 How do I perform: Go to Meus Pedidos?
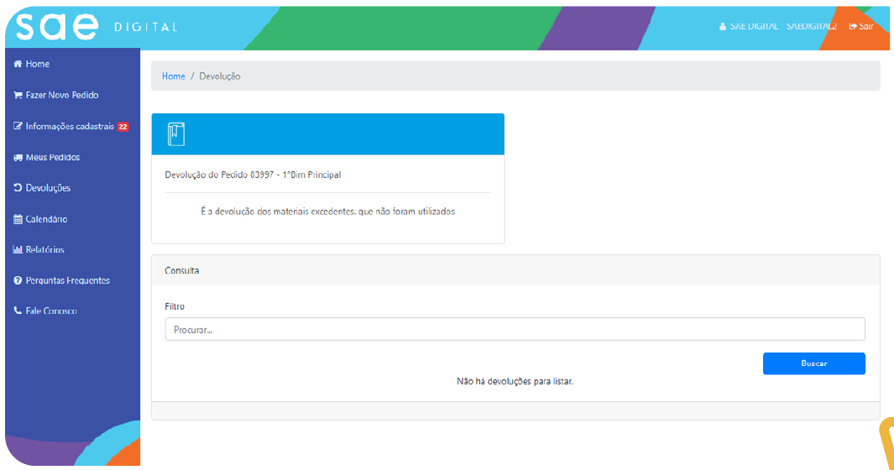(52, 158)
